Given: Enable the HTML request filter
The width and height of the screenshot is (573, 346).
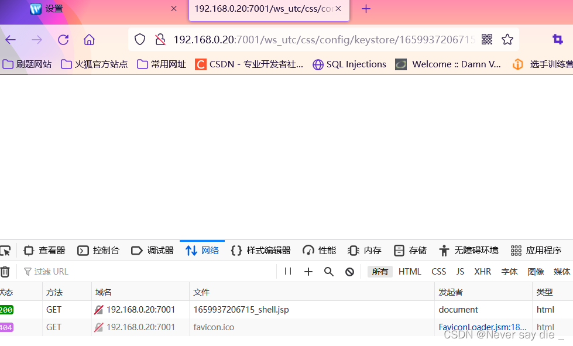Looking at the screenshot, I should click(410, 271).
